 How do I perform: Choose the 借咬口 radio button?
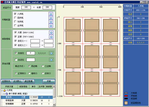[29, 73]
